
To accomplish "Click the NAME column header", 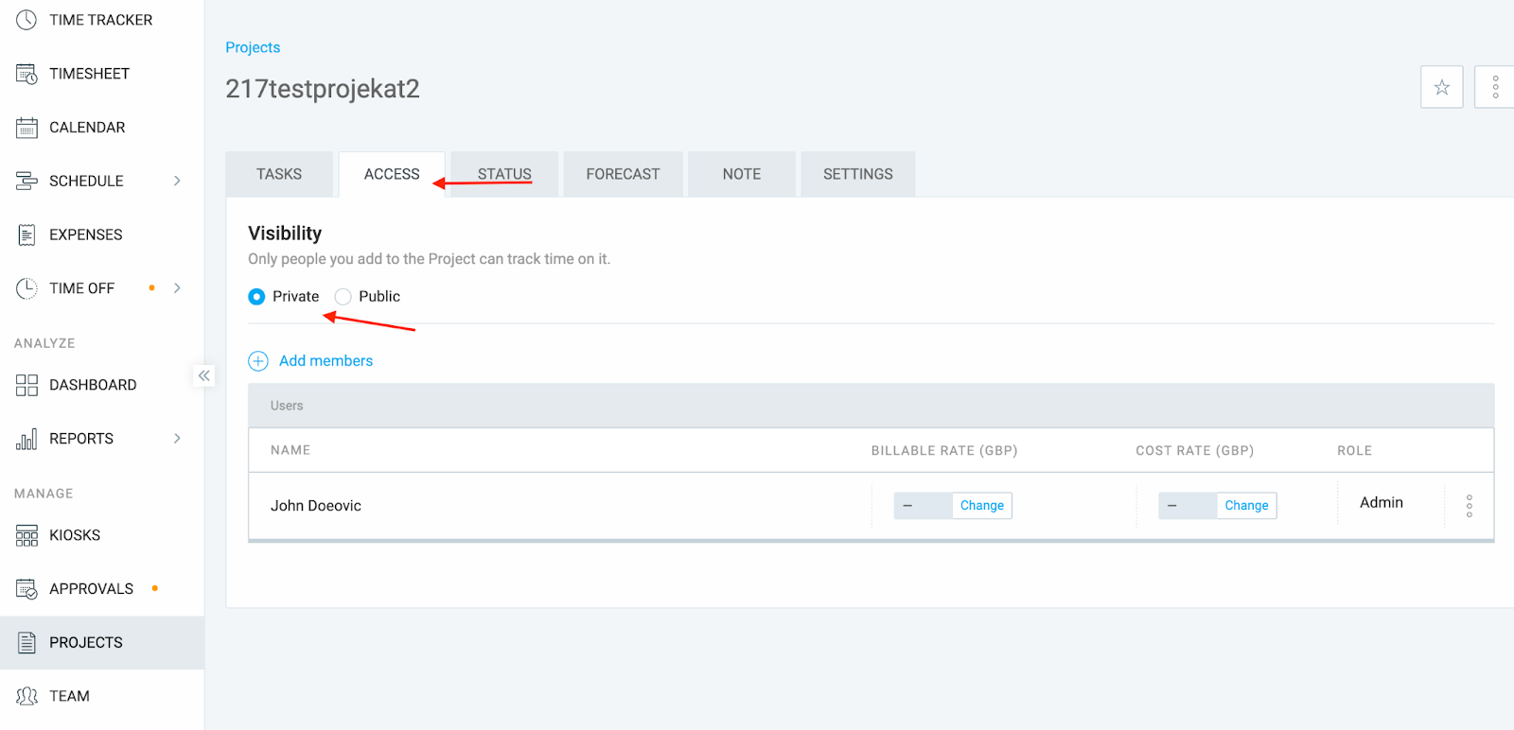I will click(x=290, y=450).
